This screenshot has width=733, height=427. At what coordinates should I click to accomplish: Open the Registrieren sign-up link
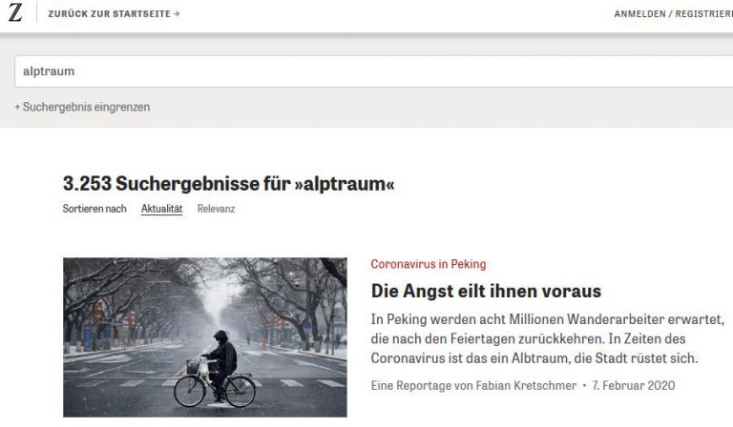(x=703, y=14)
